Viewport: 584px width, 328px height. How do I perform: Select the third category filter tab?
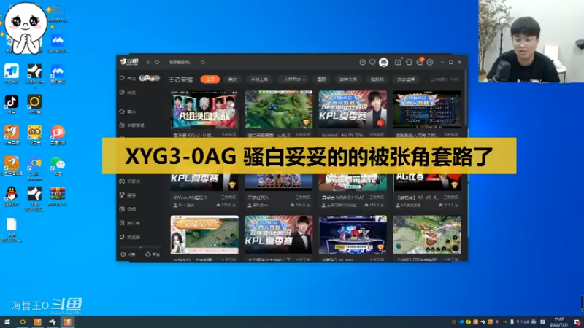259,79
